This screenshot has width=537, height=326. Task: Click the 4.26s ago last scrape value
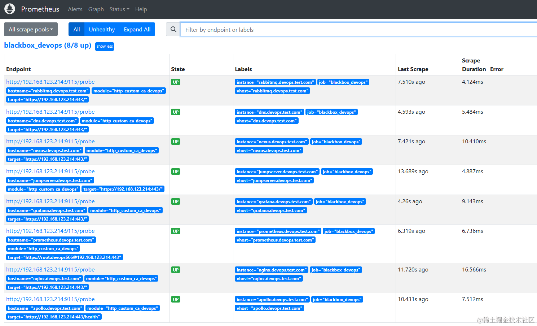(x=410, y=201)
